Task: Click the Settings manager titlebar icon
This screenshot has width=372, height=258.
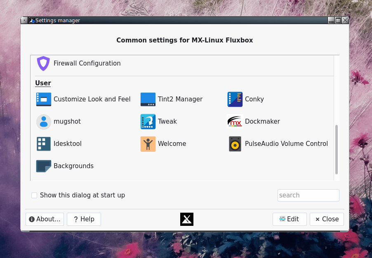Action: point(32,20)
